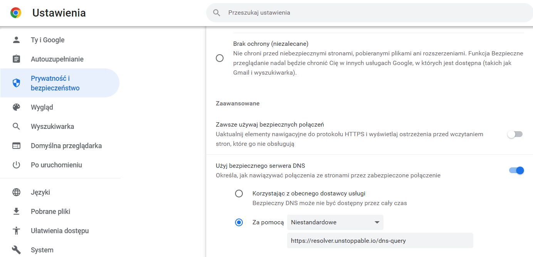
Task: Click the person icon for Ty i Google
Action: (16, 40)
